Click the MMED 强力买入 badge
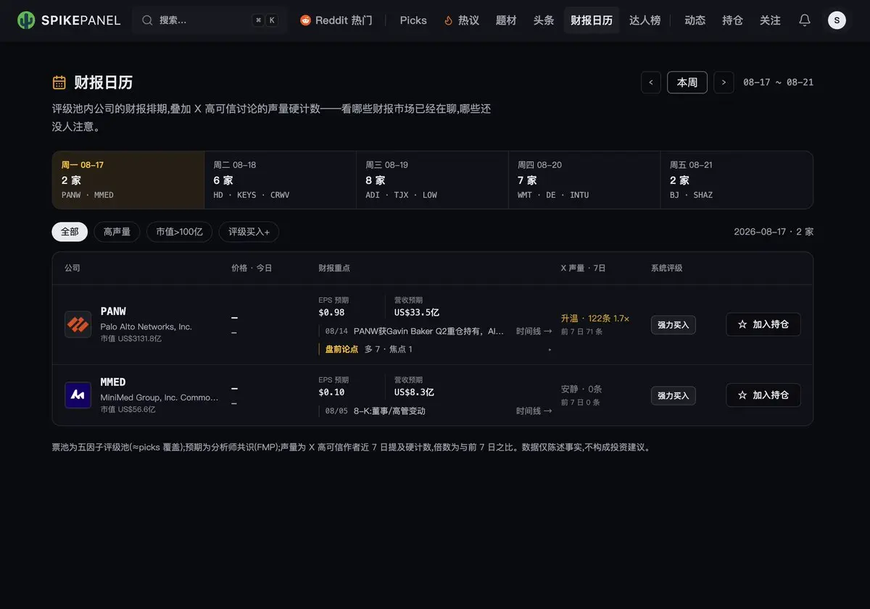 [673, 396]
